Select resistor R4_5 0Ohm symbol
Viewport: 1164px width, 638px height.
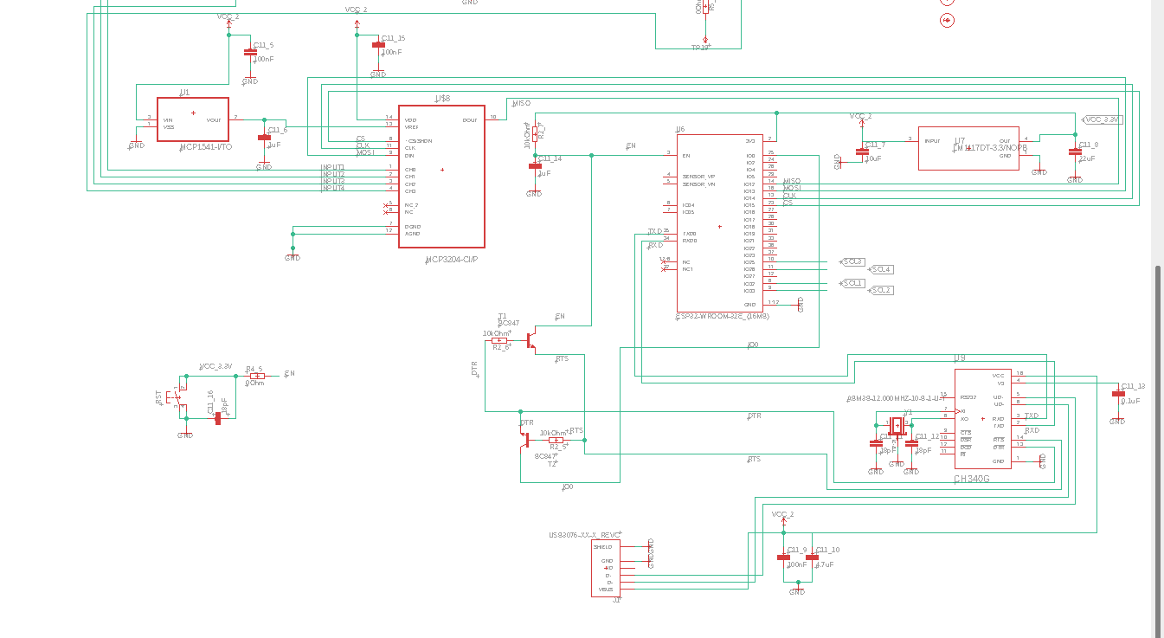tap(256, 376)
